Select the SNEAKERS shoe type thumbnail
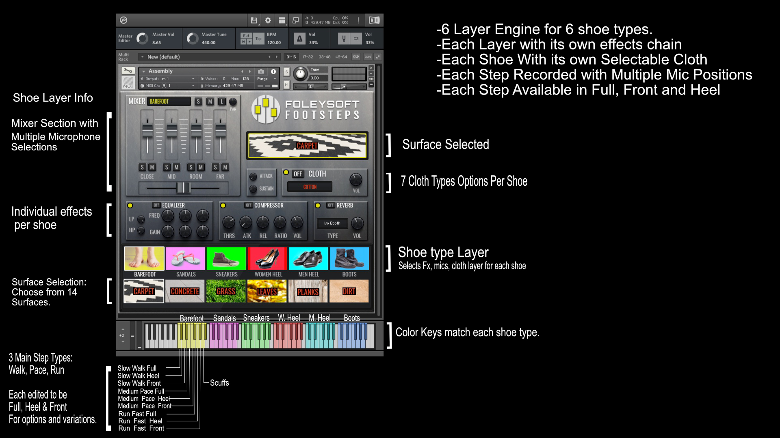Viewport: 780px width, 438px height. 226,259
